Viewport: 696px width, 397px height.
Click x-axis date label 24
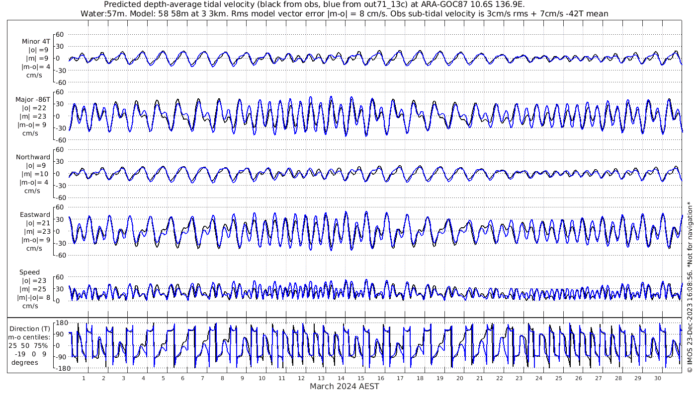point(539,378)
